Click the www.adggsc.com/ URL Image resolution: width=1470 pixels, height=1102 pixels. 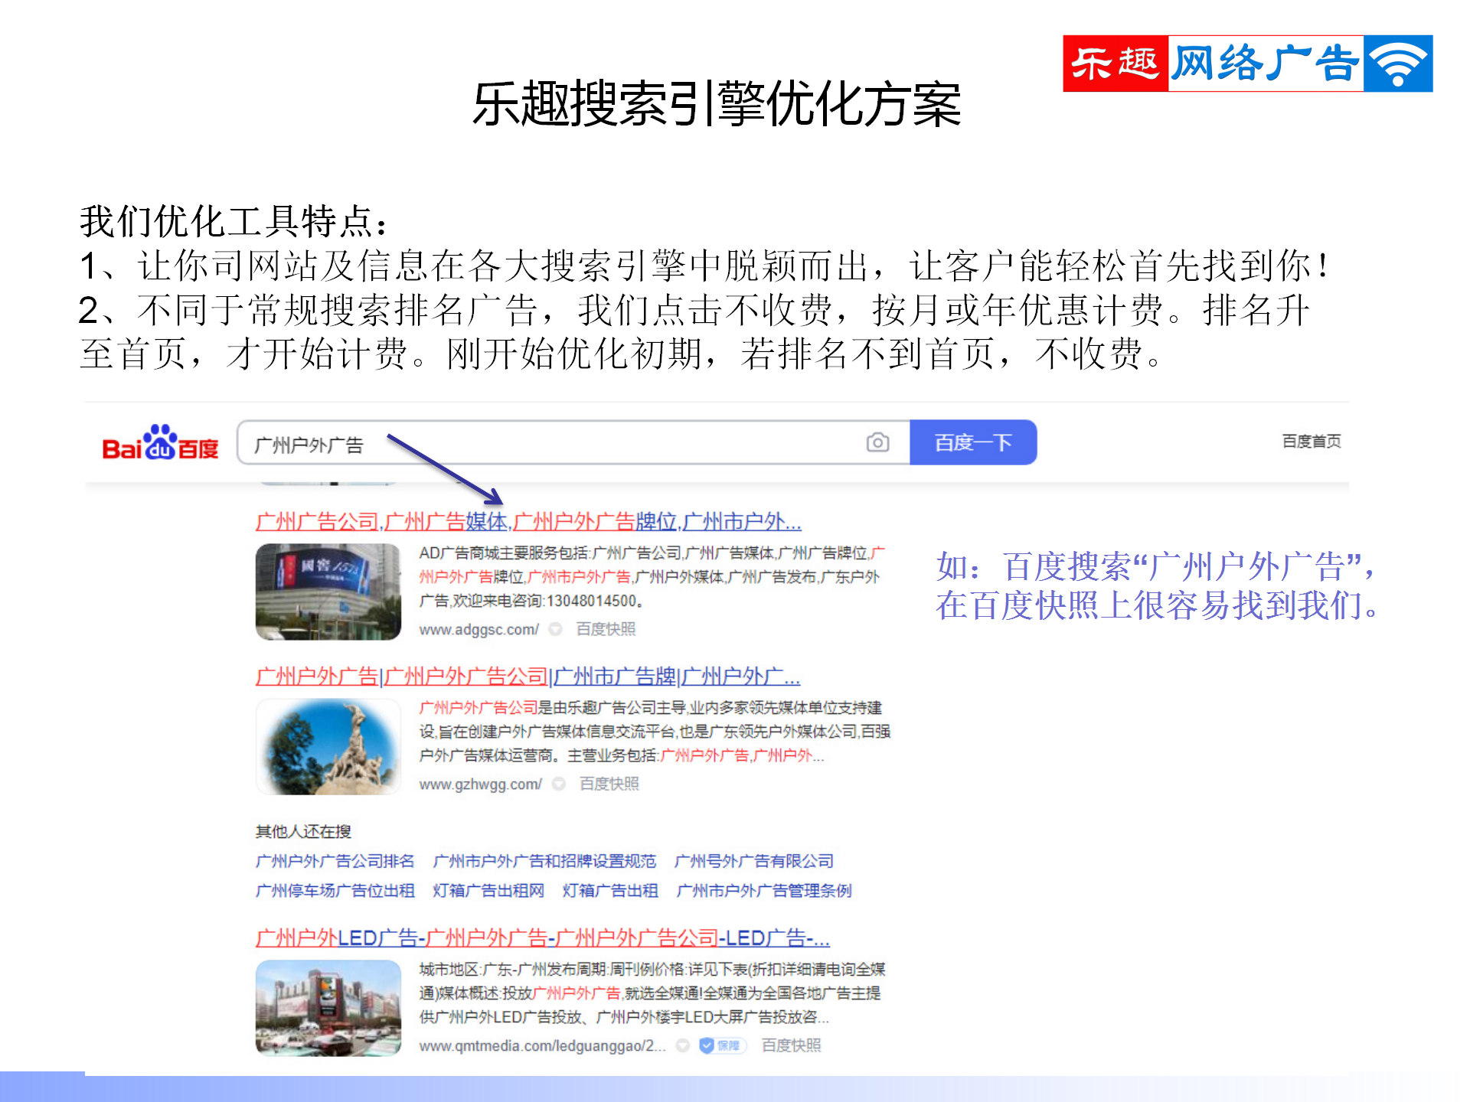pyautogui.click(x=479, y=629)
